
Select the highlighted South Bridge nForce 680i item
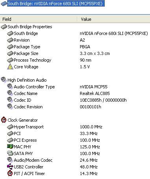(56, 4)
